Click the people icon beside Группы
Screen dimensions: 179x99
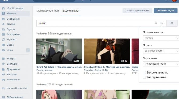click(3, 29)
